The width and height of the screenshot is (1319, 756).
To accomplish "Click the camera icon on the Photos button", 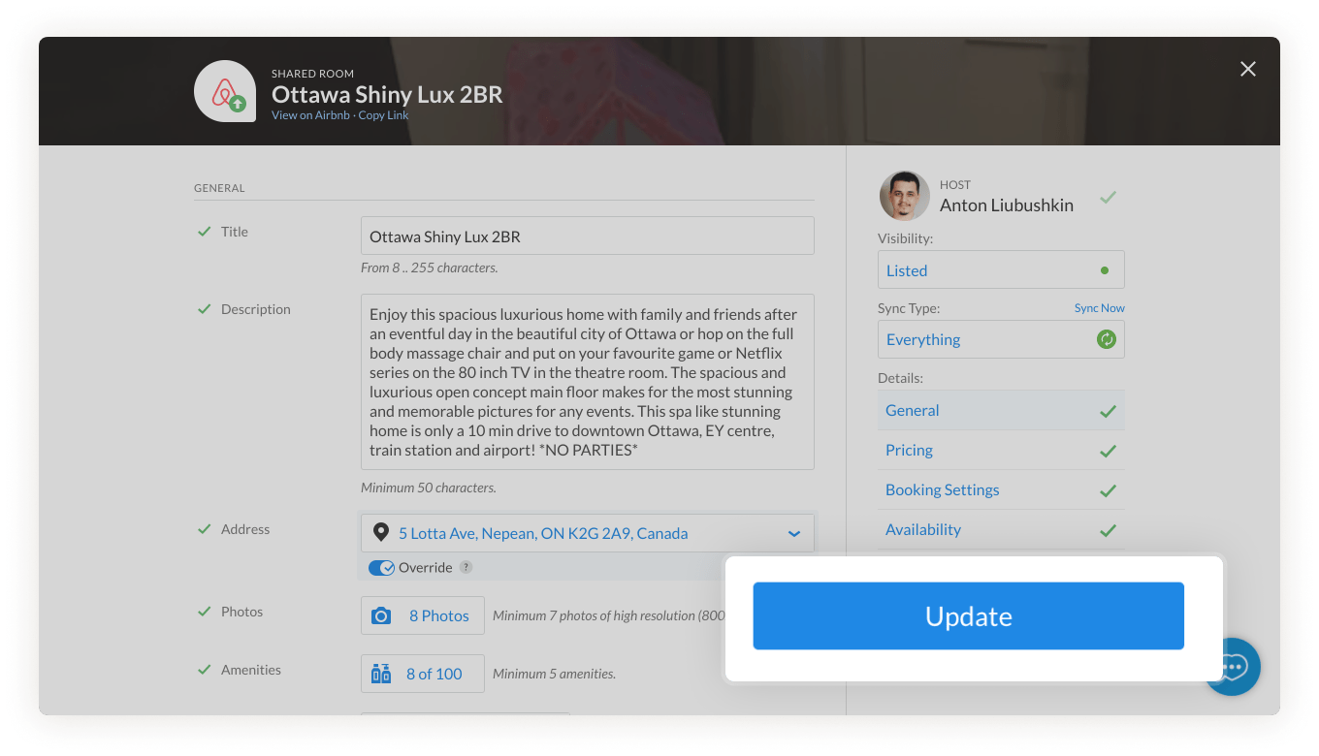I will click(383, 615).
